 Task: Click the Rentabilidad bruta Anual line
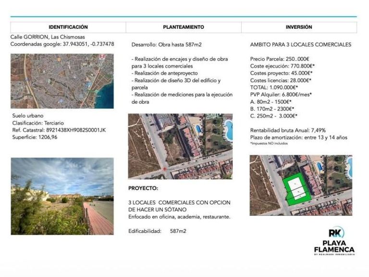click(x=288, y=130)
